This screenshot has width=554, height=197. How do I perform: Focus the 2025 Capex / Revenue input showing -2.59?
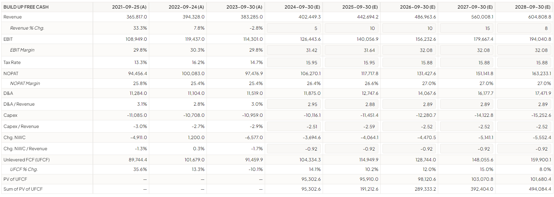coord(351,127)
